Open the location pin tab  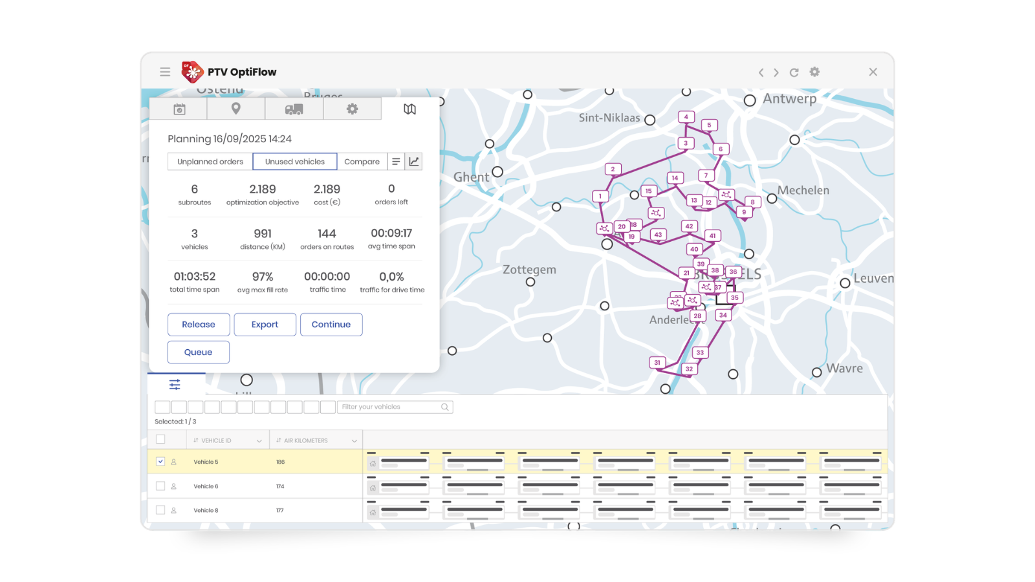tap(236, 109)
